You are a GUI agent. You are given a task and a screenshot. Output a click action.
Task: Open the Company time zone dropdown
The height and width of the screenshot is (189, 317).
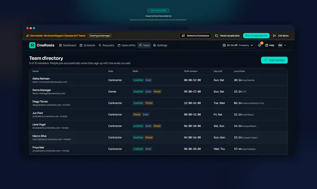tap(238, 45)
